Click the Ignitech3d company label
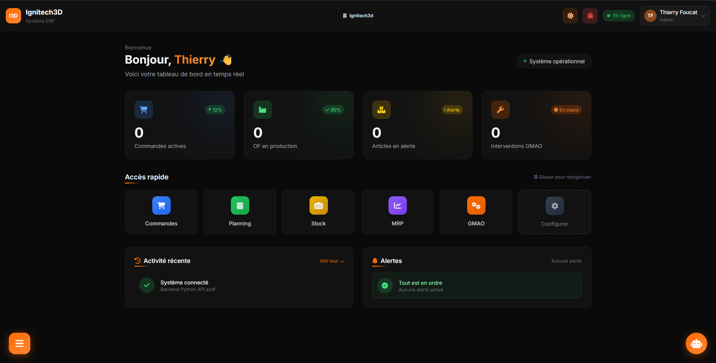 point(358,16)
